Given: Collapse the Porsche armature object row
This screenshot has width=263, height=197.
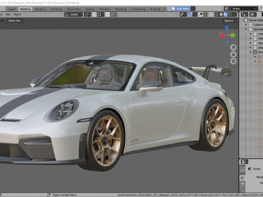Looking at the screenshot, I should (250, 52).
